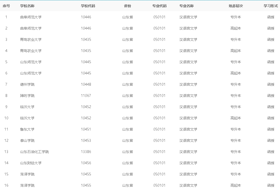Click 汉语言文学 major in row 1
The width and height of the screenshot is (280, 190).
188,17
